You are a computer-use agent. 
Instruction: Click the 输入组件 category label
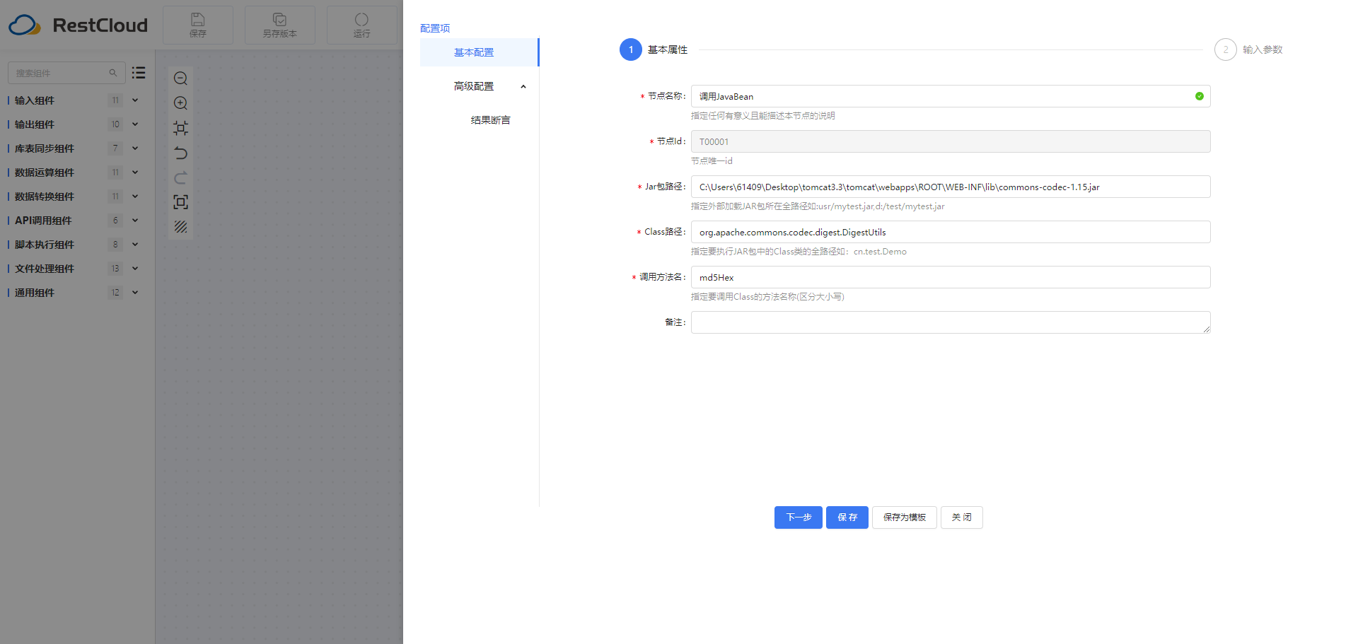pos(35,100)
